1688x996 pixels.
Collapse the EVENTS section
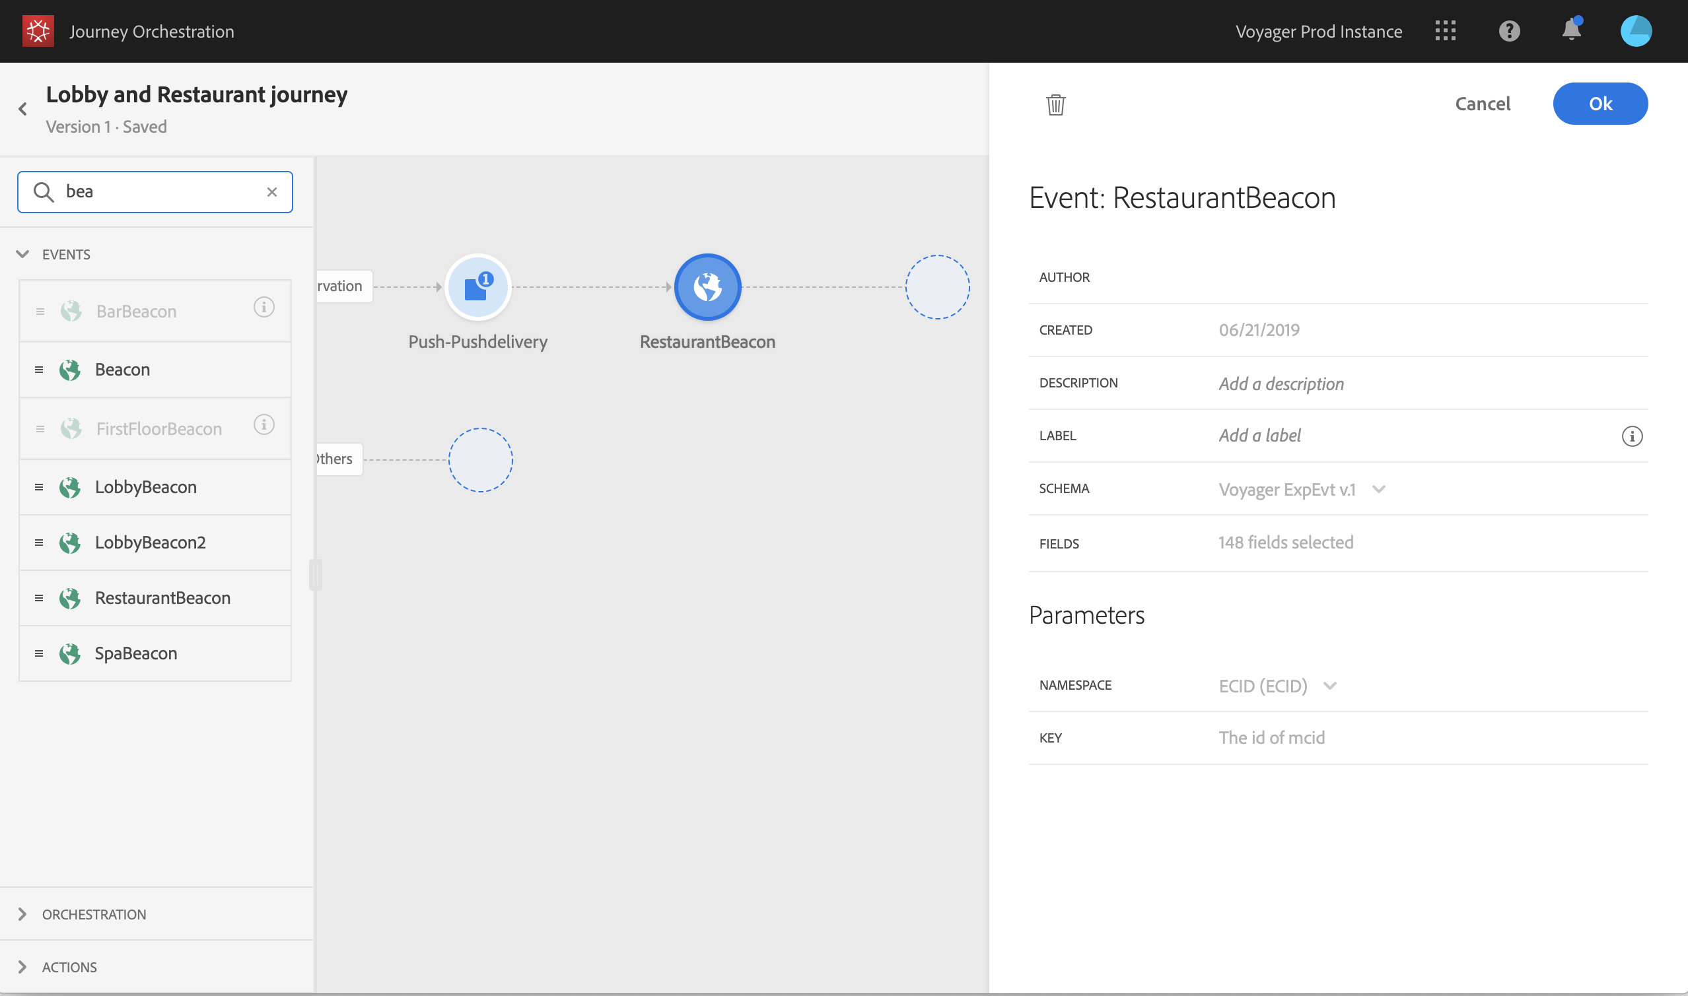(x=23, y=254)
